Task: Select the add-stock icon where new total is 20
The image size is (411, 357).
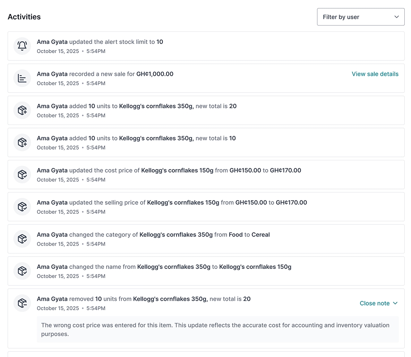Action: point(22,110)
